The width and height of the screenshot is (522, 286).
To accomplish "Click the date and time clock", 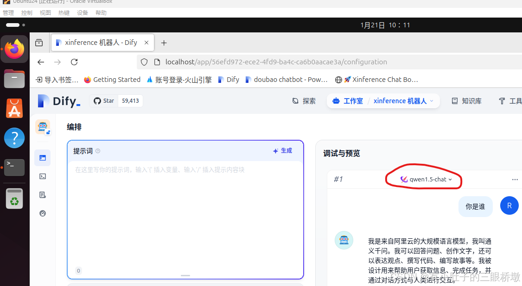I will tap(385, 25).
